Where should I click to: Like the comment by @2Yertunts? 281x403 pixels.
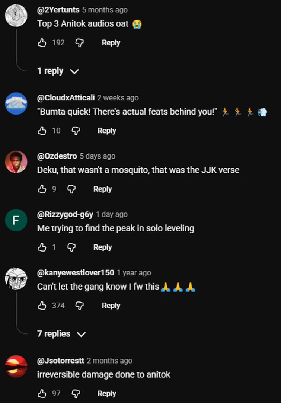click(x=42, y=43)
